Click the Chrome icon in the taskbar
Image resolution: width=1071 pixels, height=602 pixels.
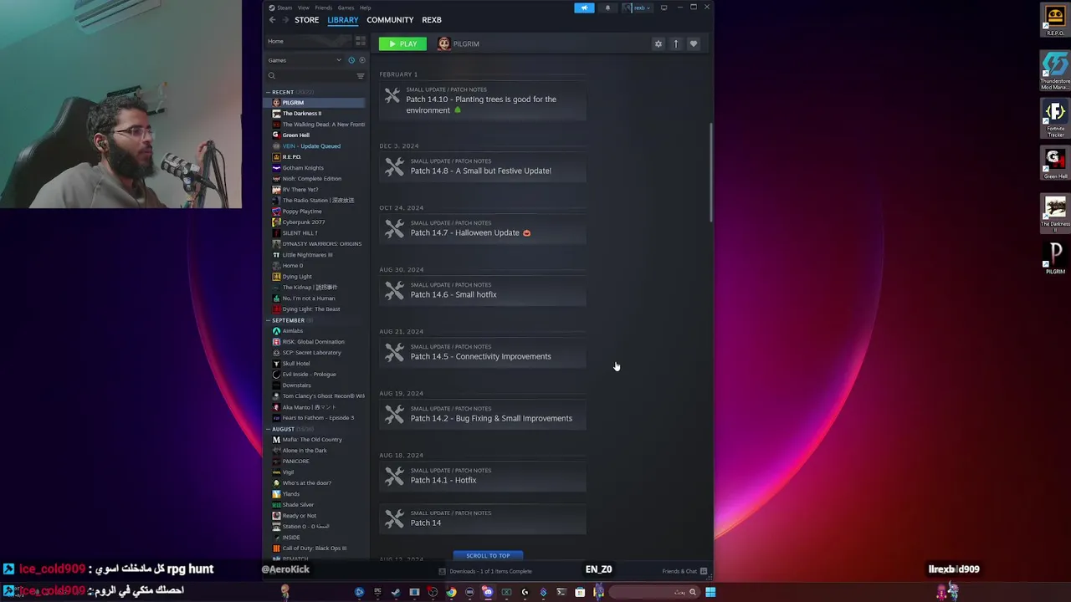coord(451,592)
